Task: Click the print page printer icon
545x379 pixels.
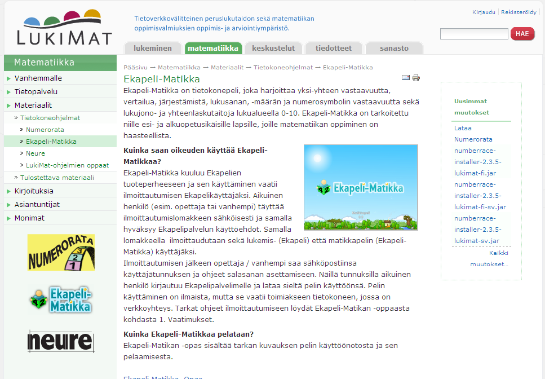Action: (416, 77)
